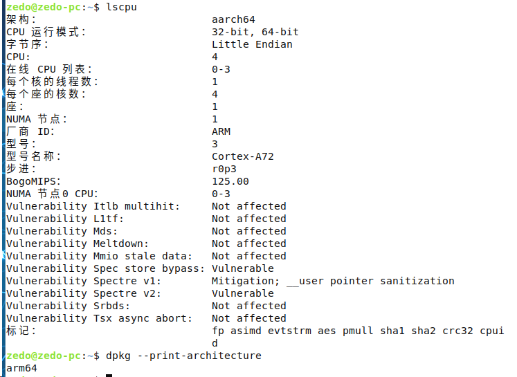
Task: Click the flags list starting with "fp asimd"
Action: coord(358,331)
